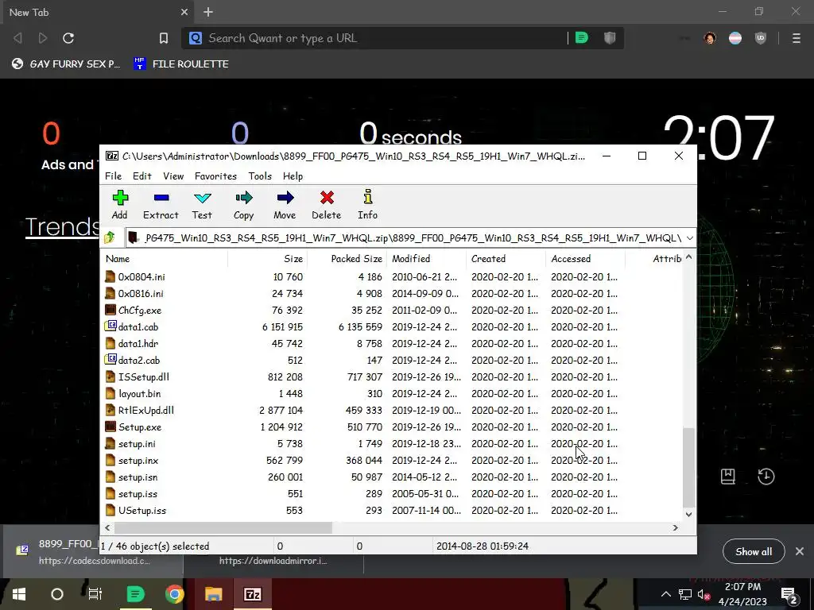
Task: Open Windows Start menu
Action: (19, 594)
